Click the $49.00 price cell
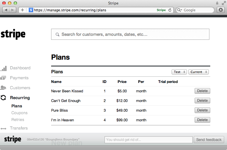The height and width of the screenshot is (150, 227). tap(122, 110)
